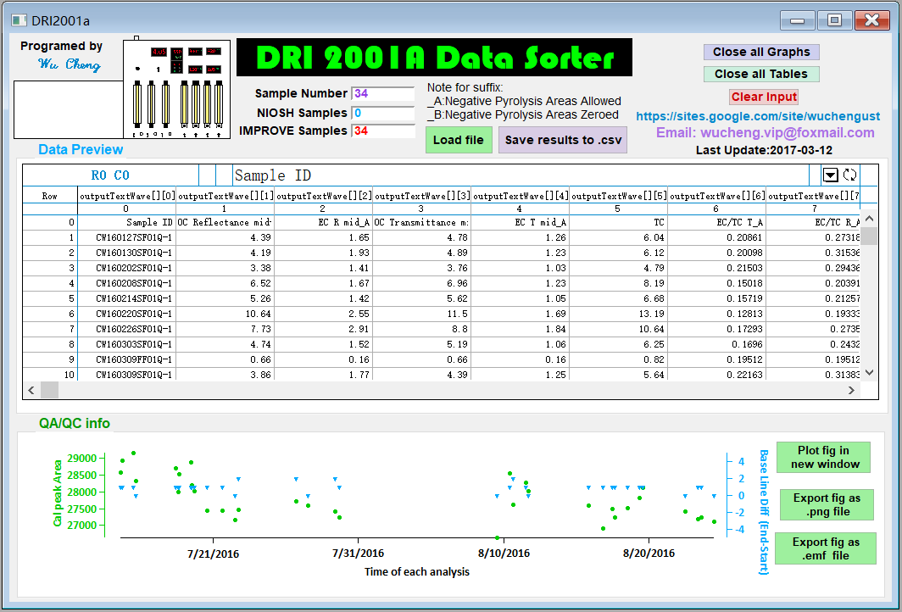
Task: Save results to .csv
Action: [563, 140]
